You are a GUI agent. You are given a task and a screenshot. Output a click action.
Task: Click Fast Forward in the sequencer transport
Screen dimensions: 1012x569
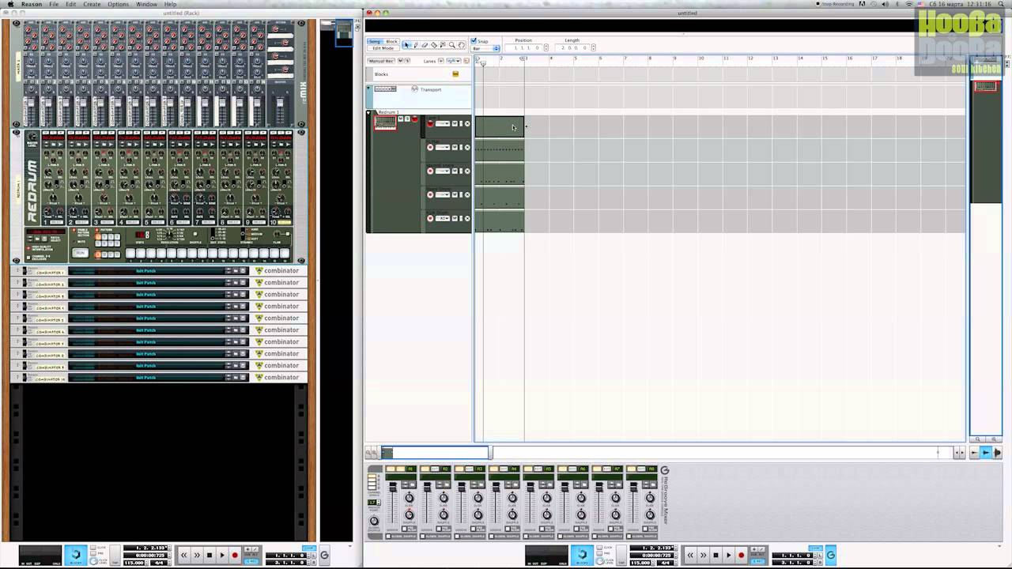tap(704, 555)
